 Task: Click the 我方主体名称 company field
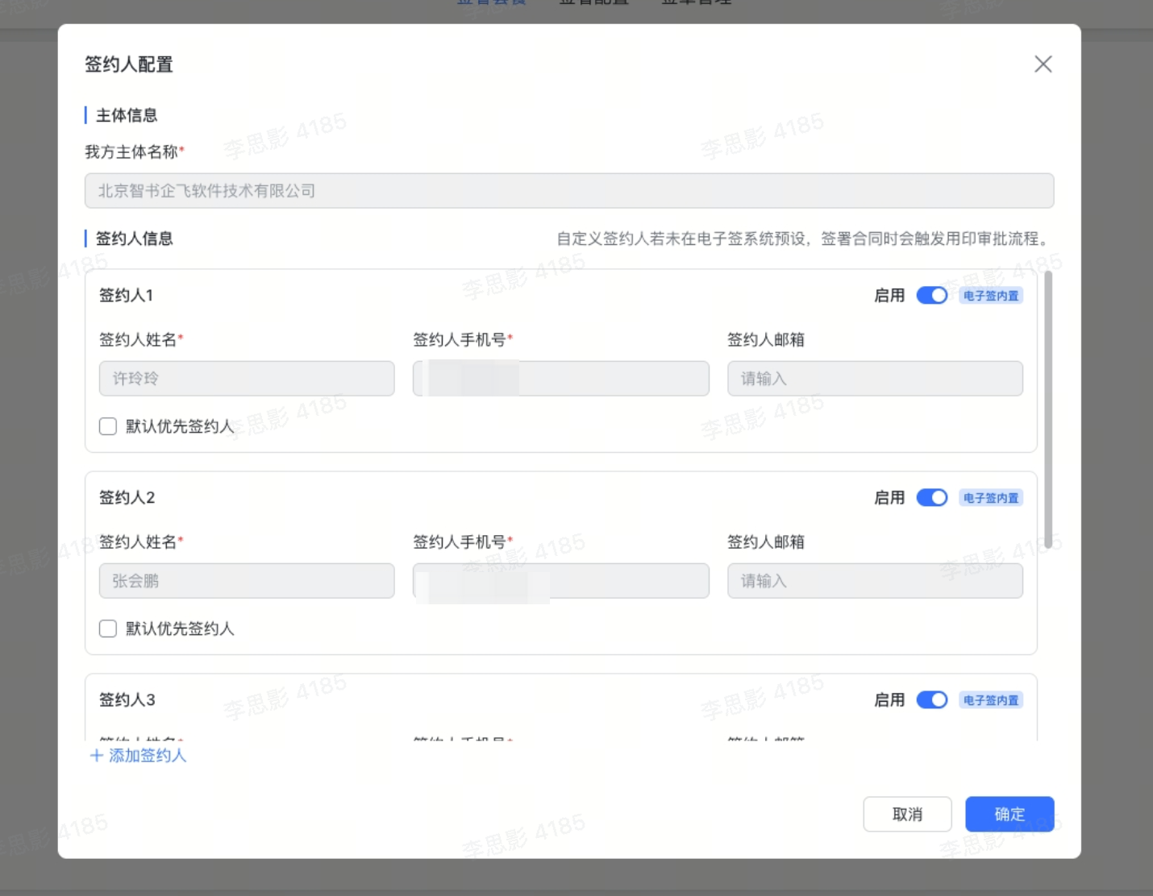(x=569, y=191)
